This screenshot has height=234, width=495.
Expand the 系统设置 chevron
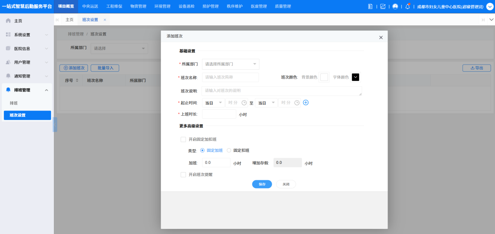tap(46, 35)
